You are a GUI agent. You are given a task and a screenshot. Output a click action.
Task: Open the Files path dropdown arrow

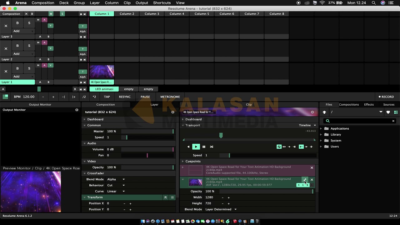tap(381, 112)
